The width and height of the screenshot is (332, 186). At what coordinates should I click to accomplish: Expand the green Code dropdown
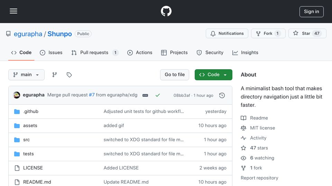click(213, 75)
